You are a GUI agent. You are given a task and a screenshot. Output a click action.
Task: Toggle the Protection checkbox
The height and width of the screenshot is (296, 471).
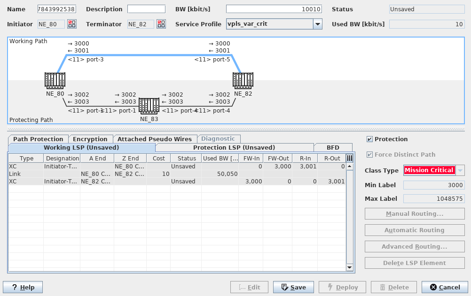pos(369,139)
